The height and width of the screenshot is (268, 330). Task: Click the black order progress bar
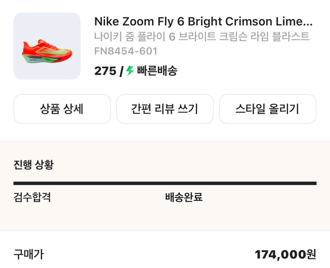[x=165, y=183]
